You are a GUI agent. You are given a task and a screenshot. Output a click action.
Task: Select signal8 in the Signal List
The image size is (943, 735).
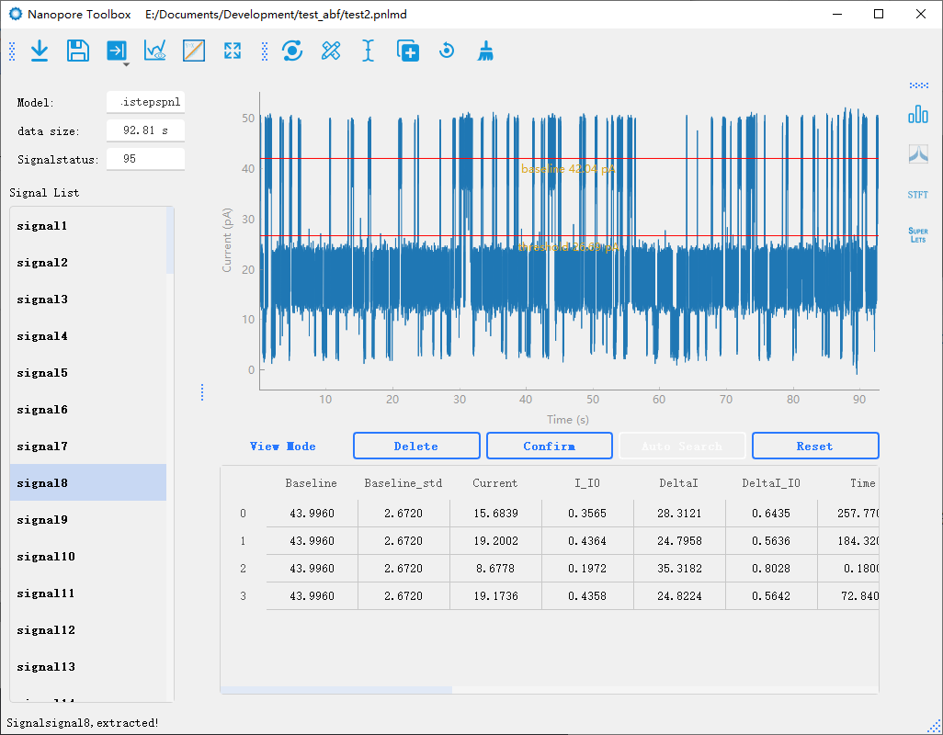point(88,482)
